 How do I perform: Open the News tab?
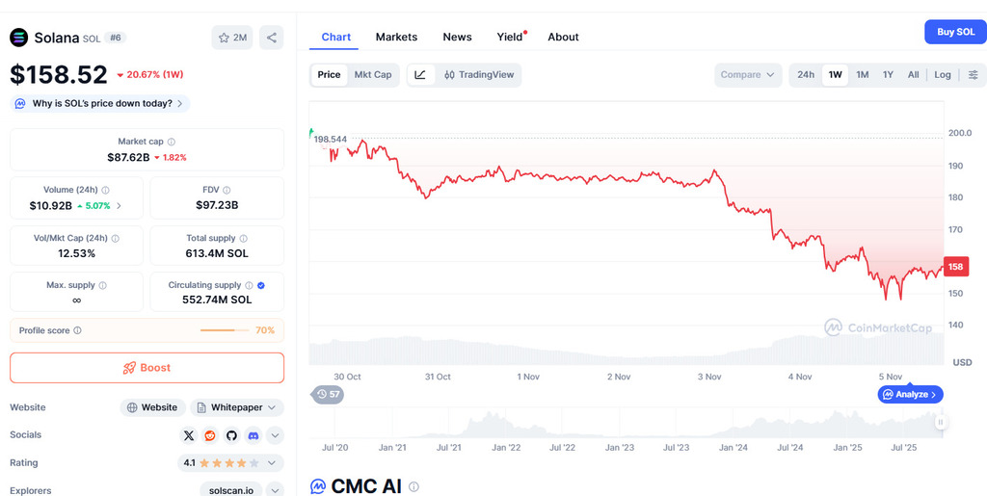pyautogui.click(x=457, y=37)
